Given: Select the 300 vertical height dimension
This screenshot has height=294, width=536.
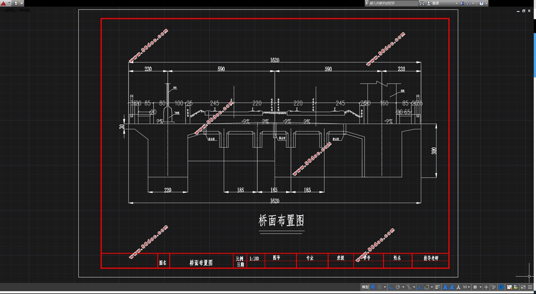Looking at the screenshot, I should coord(434,151).
